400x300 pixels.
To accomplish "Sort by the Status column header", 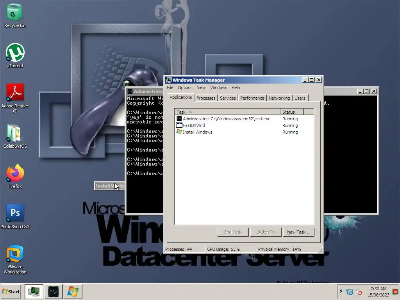I will tap(292, 112).
